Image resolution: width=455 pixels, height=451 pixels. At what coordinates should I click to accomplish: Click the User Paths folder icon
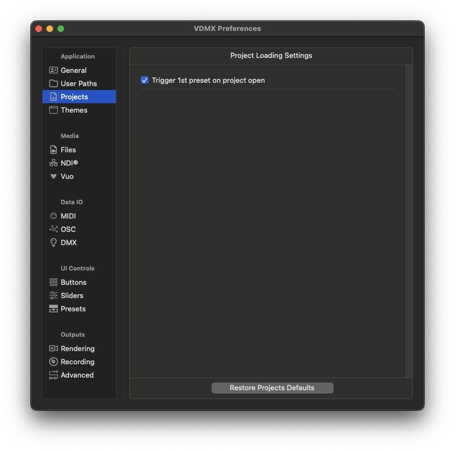[x=54, y=83]
